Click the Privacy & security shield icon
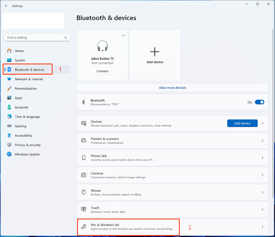The width and height of the screenshot is (275, 237). pos(9,145)
